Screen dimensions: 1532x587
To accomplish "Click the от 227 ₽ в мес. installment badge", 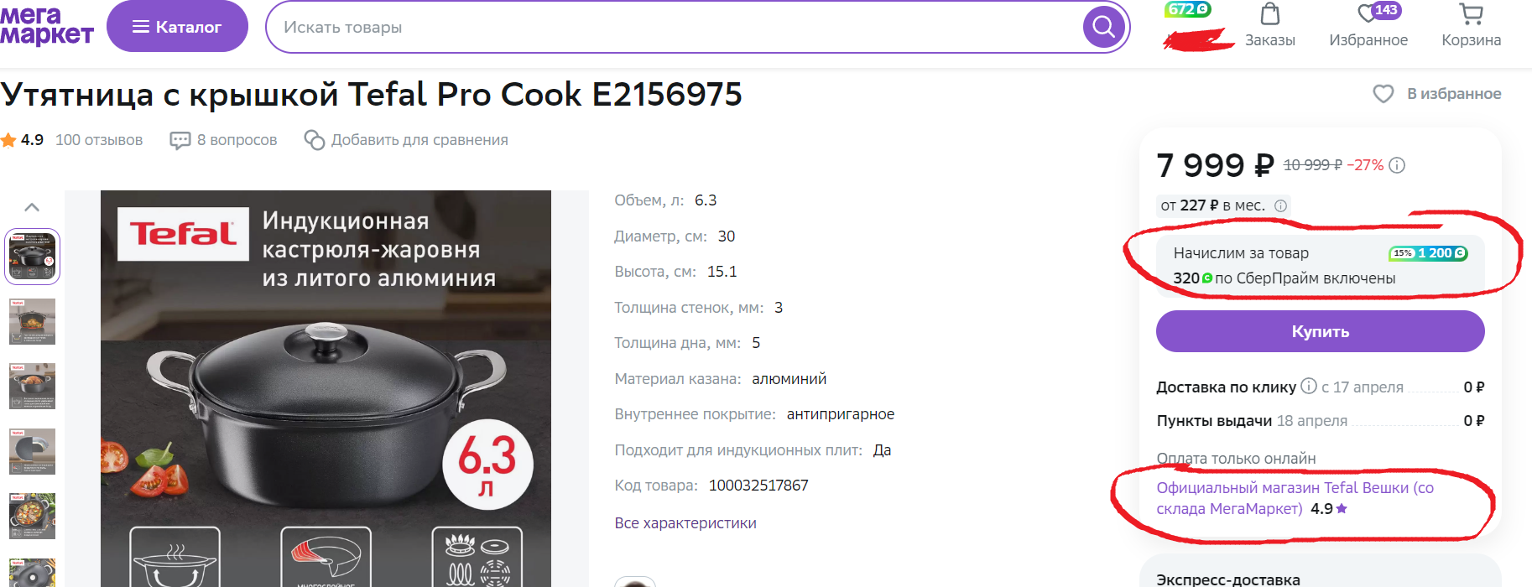I will click(1223, 205).
